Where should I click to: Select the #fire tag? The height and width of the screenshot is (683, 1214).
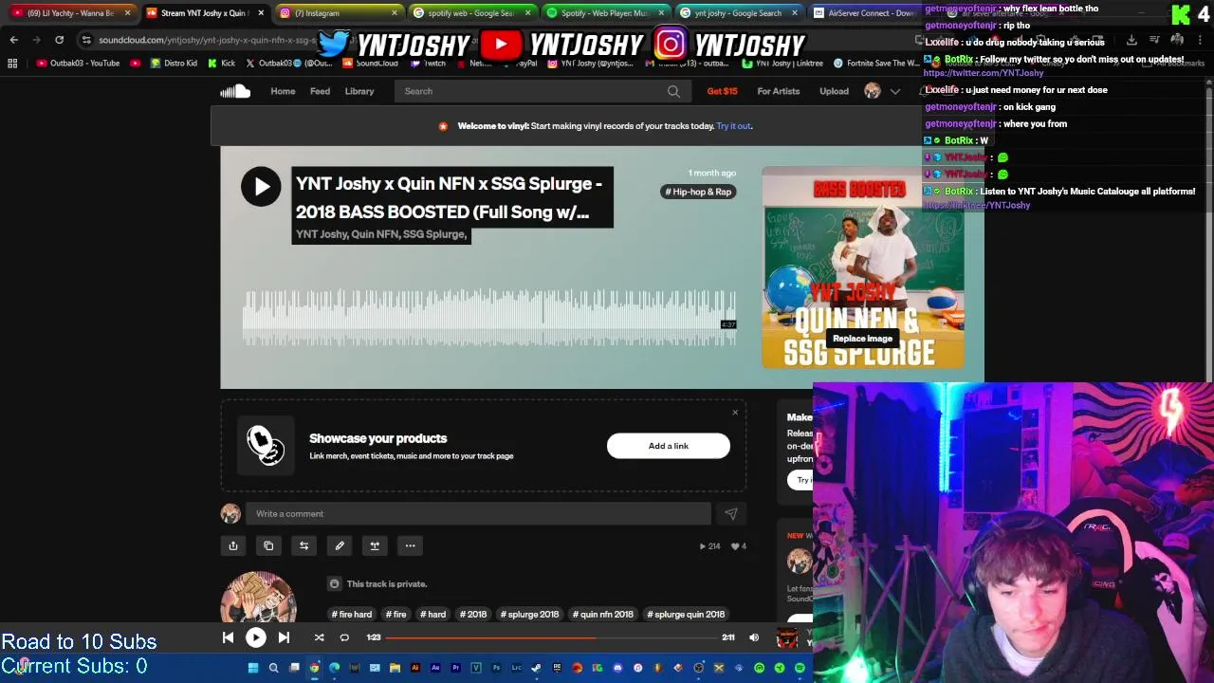pyautogui.click(x=395, y=614)
